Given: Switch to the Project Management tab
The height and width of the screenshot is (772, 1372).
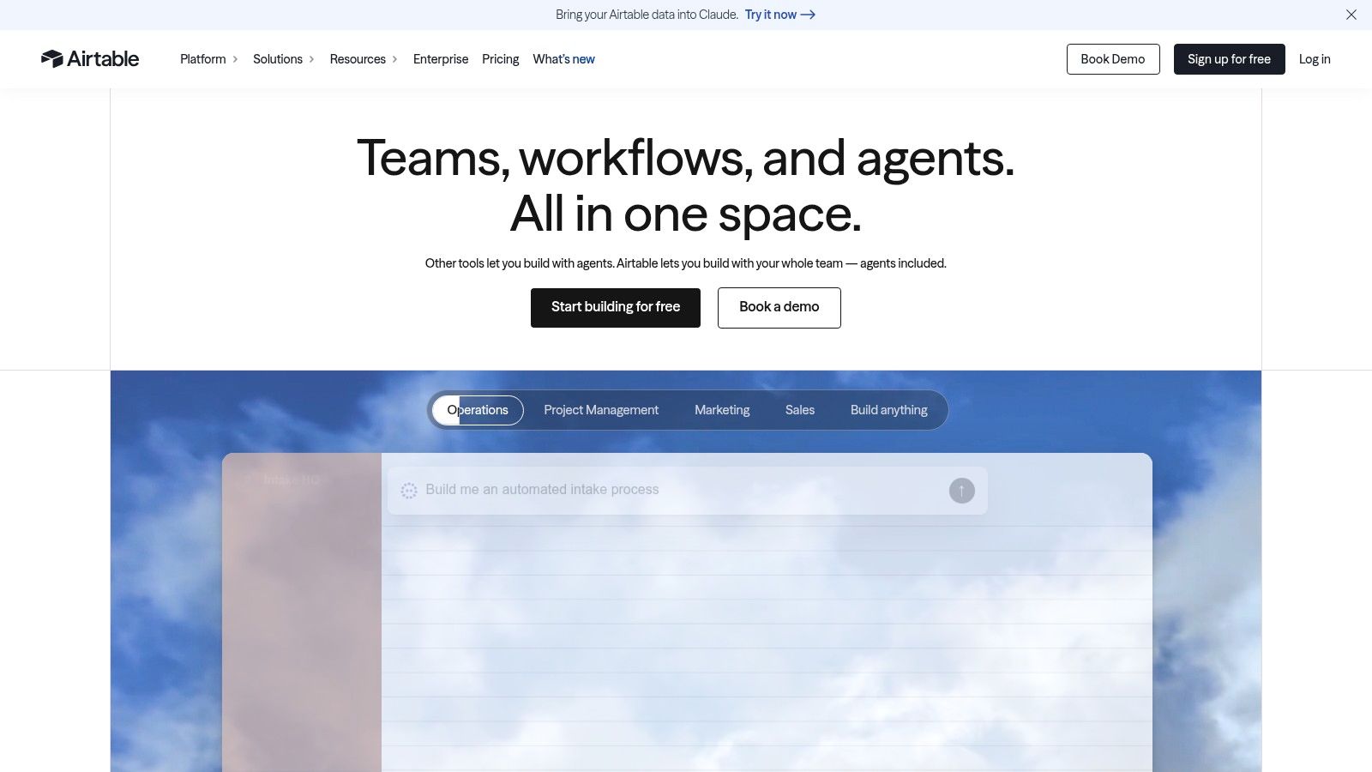Looking at the screenshot, I should (x=601, y=410).
